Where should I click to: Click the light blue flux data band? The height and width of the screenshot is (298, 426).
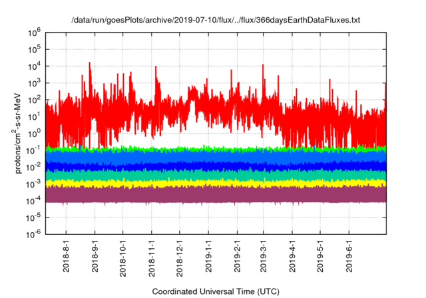216,156
